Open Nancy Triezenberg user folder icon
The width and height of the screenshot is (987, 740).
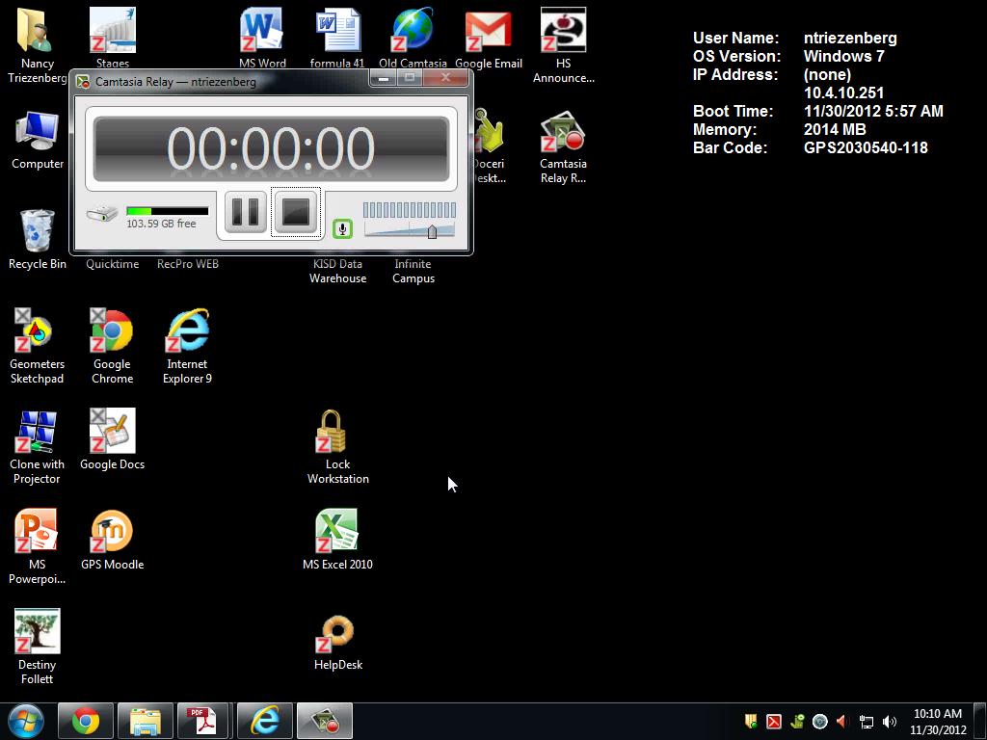(37, 46)
